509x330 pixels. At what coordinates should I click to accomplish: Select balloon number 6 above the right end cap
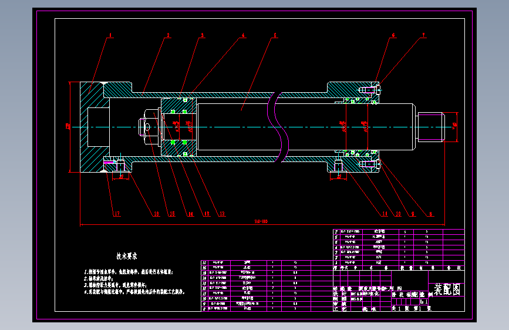393,35
